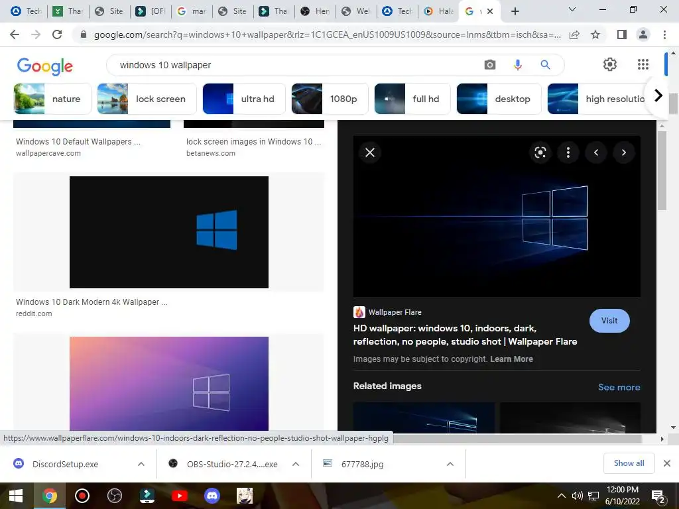This screenshot has width=679, height=509.
Task: Open notification center in taskbar
Action: tap(658, 496)
